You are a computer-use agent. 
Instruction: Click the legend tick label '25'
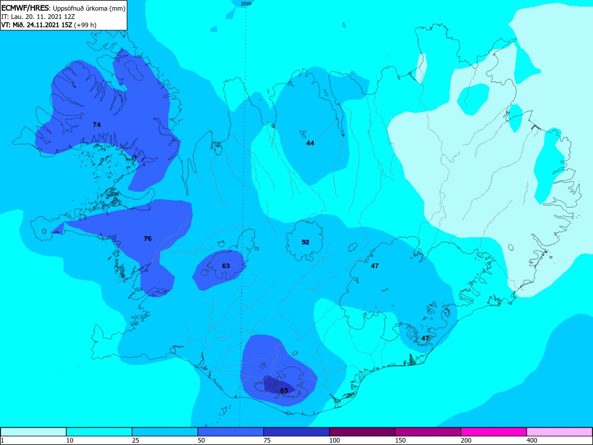pyautogui.click(x=136, y=440)
